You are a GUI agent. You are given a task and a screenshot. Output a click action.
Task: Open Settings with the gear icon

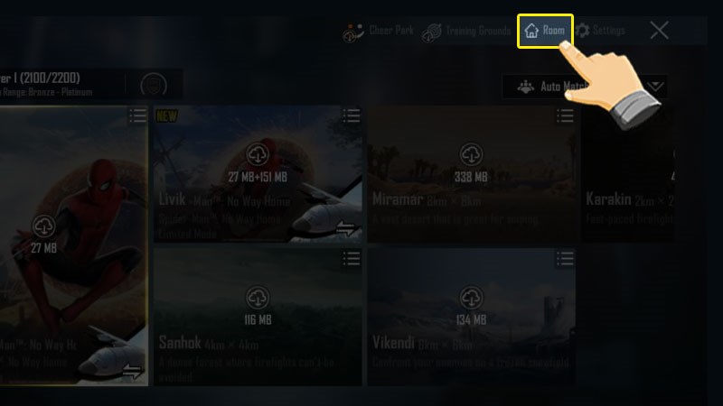(600, 31)
